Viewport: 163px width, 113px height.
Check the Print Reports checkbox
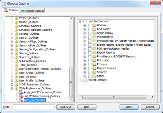[x=90, y=37]
